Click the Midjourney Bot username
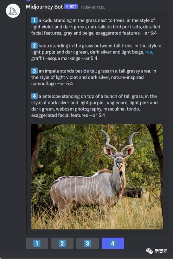The height and width of the screenshot is (259, 173). [x=44, y=7]
